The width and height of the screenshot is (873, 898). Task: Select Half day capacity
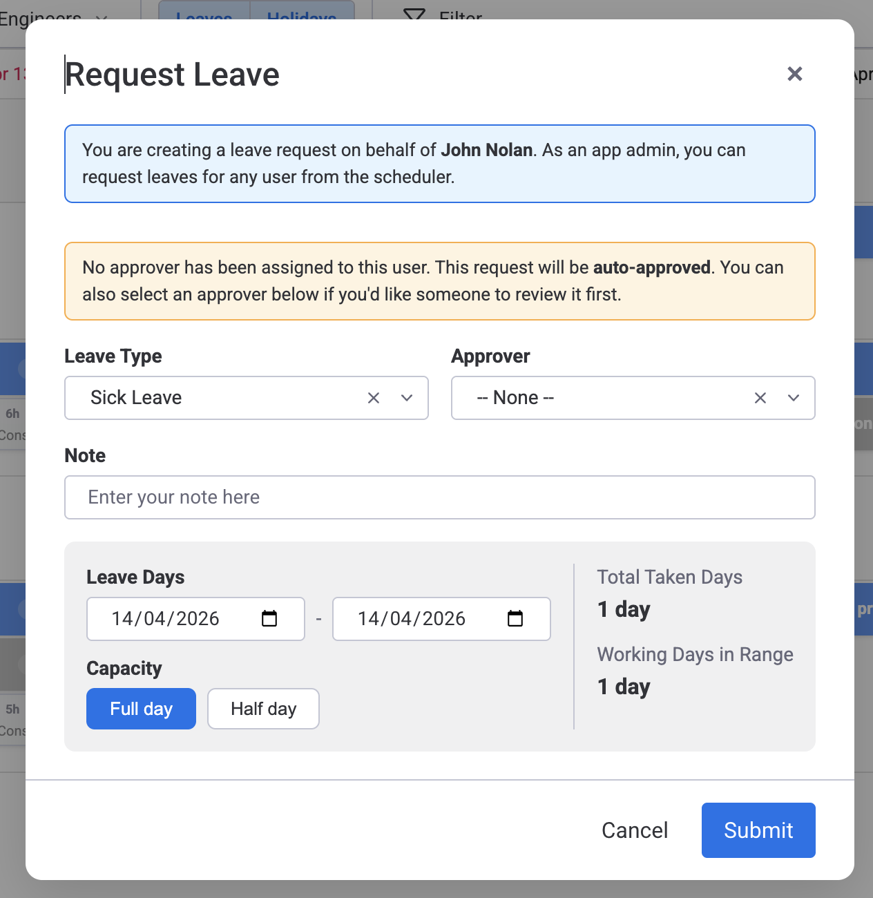[263, 709]
